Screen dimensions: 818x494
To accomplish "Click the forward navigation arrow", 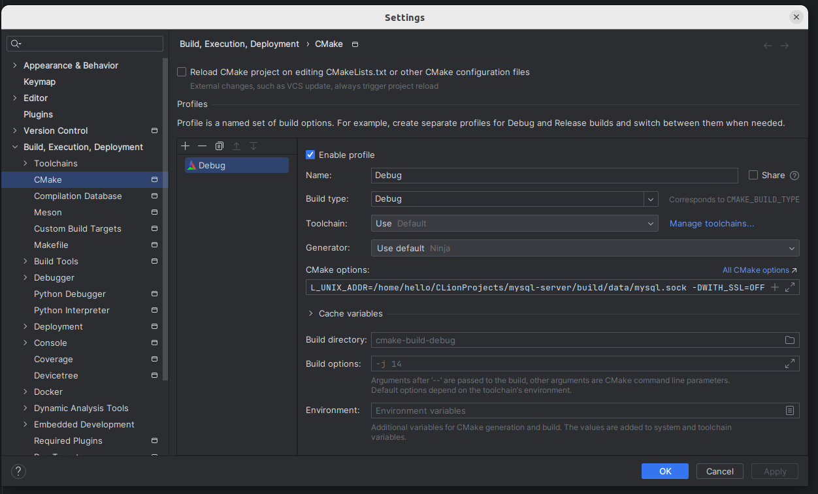I will tap(785, 46).
